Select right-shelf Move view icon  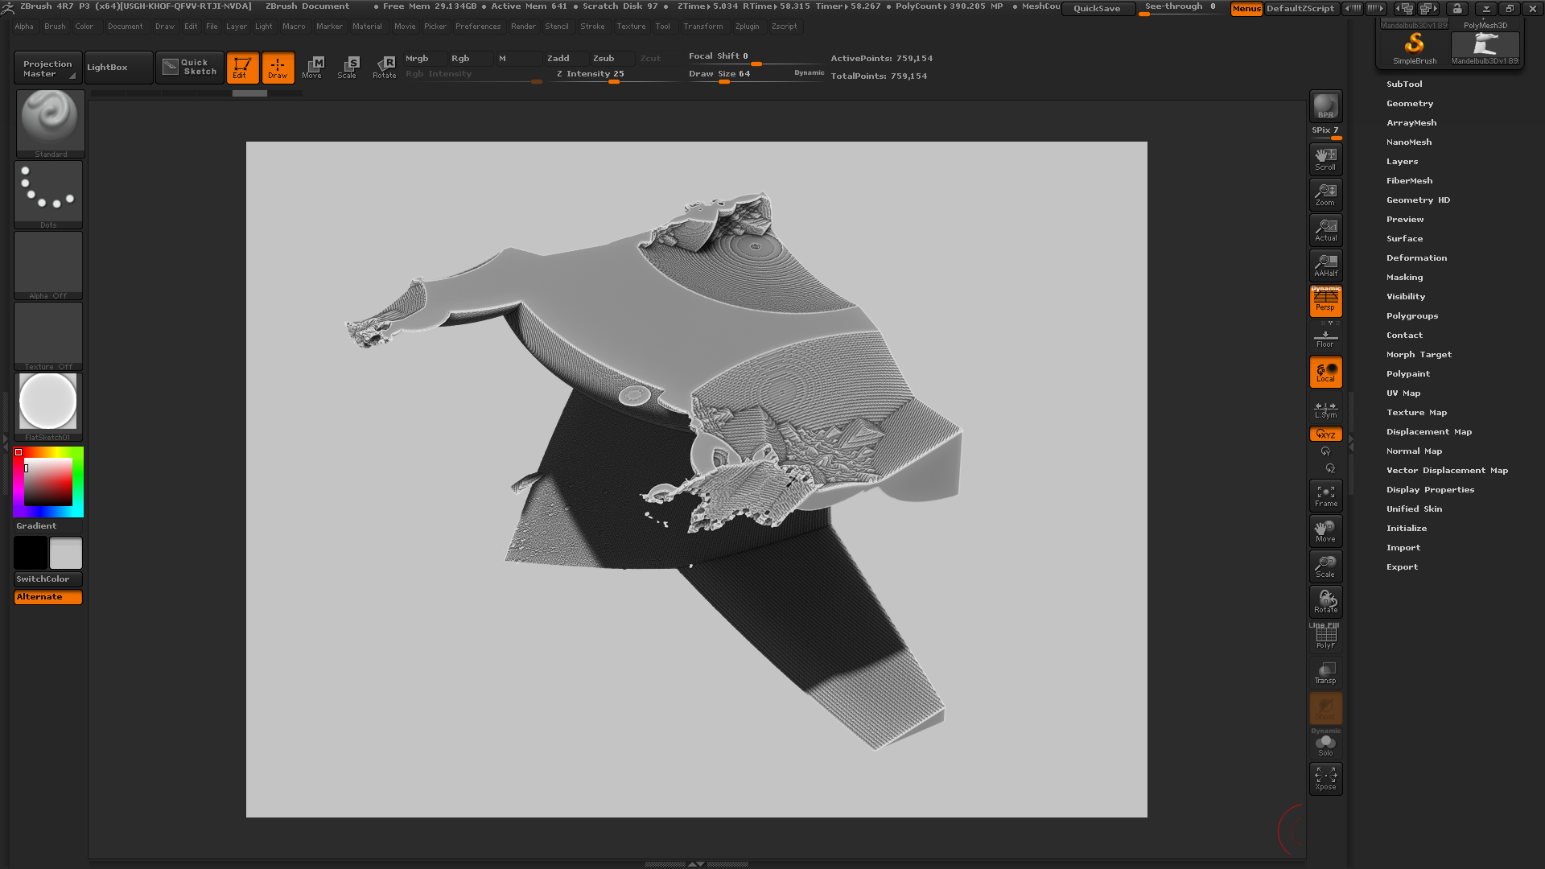(x=1325, y=531)
